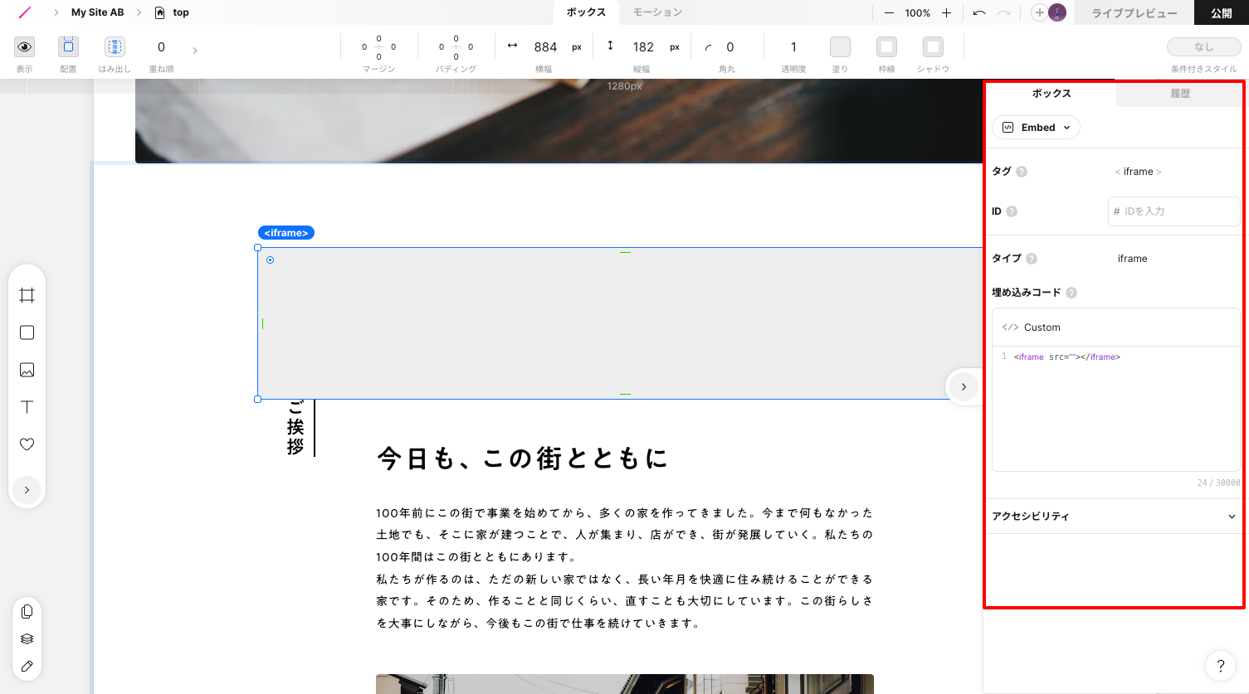Open the help question mark button

point(1220,665)
